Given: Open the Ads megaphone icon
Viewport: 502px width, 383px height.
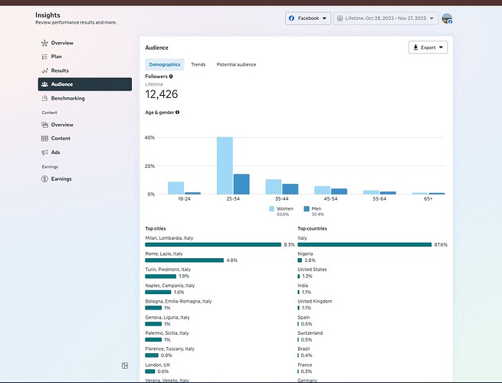Looking at the screenshot, I should [x=45, y=152].
